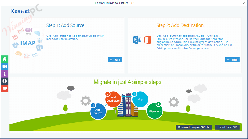Image resolution: width=248 pixels, height=139 pixels.
Task: Click Download Sample CSV File button
Action: pos(194,127)
